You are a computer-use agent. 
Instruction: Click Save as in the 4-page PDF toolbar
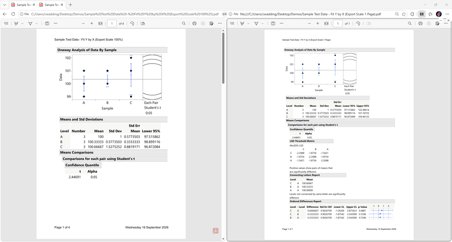(x=211, y=23)
